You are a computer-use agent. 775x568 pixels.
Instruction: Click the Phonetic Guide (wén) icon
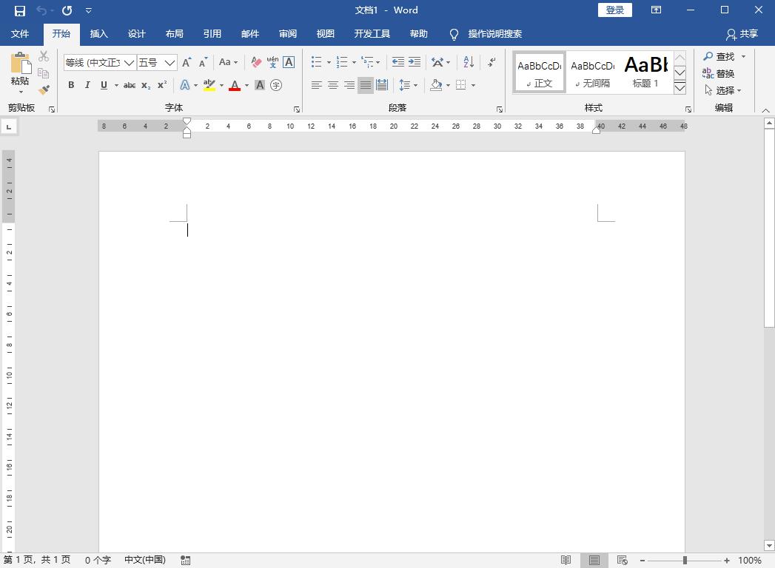point(272,62)
